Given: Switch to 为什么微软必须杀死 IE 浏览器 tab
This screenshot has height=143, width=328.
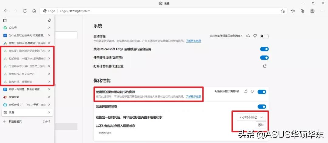Looking at the screenshot, I should coord(27,35).
